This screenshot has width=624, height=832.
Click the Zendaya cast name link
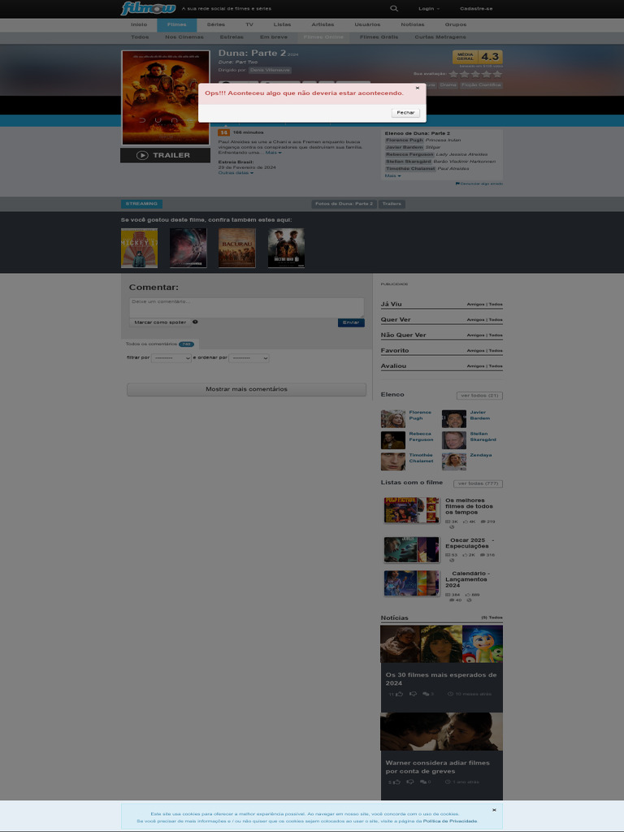coord(481,455)
